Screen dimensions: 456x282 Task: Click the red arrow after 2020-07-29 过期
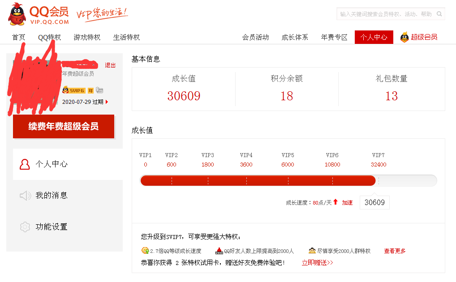[x=107, y=102]
